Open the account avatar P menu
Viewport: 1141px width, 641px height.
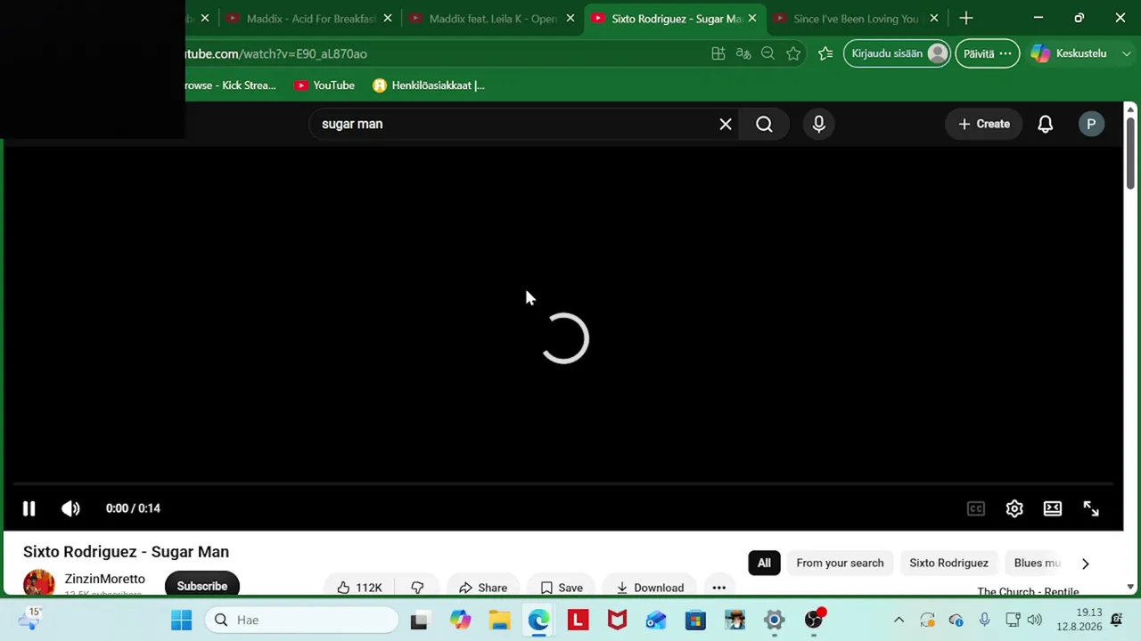pyautogui.click(x=1091, y=124)
